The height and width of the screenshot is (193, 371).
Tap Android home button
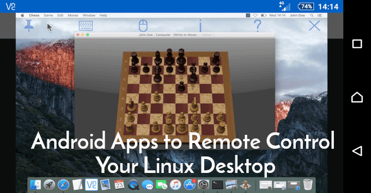tap(357, 97)
